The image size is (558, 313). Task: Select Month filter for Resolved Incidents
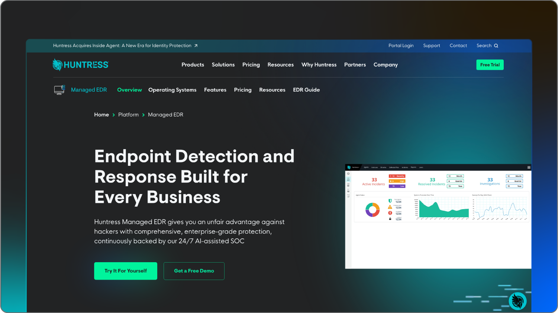tap(455, 176)
